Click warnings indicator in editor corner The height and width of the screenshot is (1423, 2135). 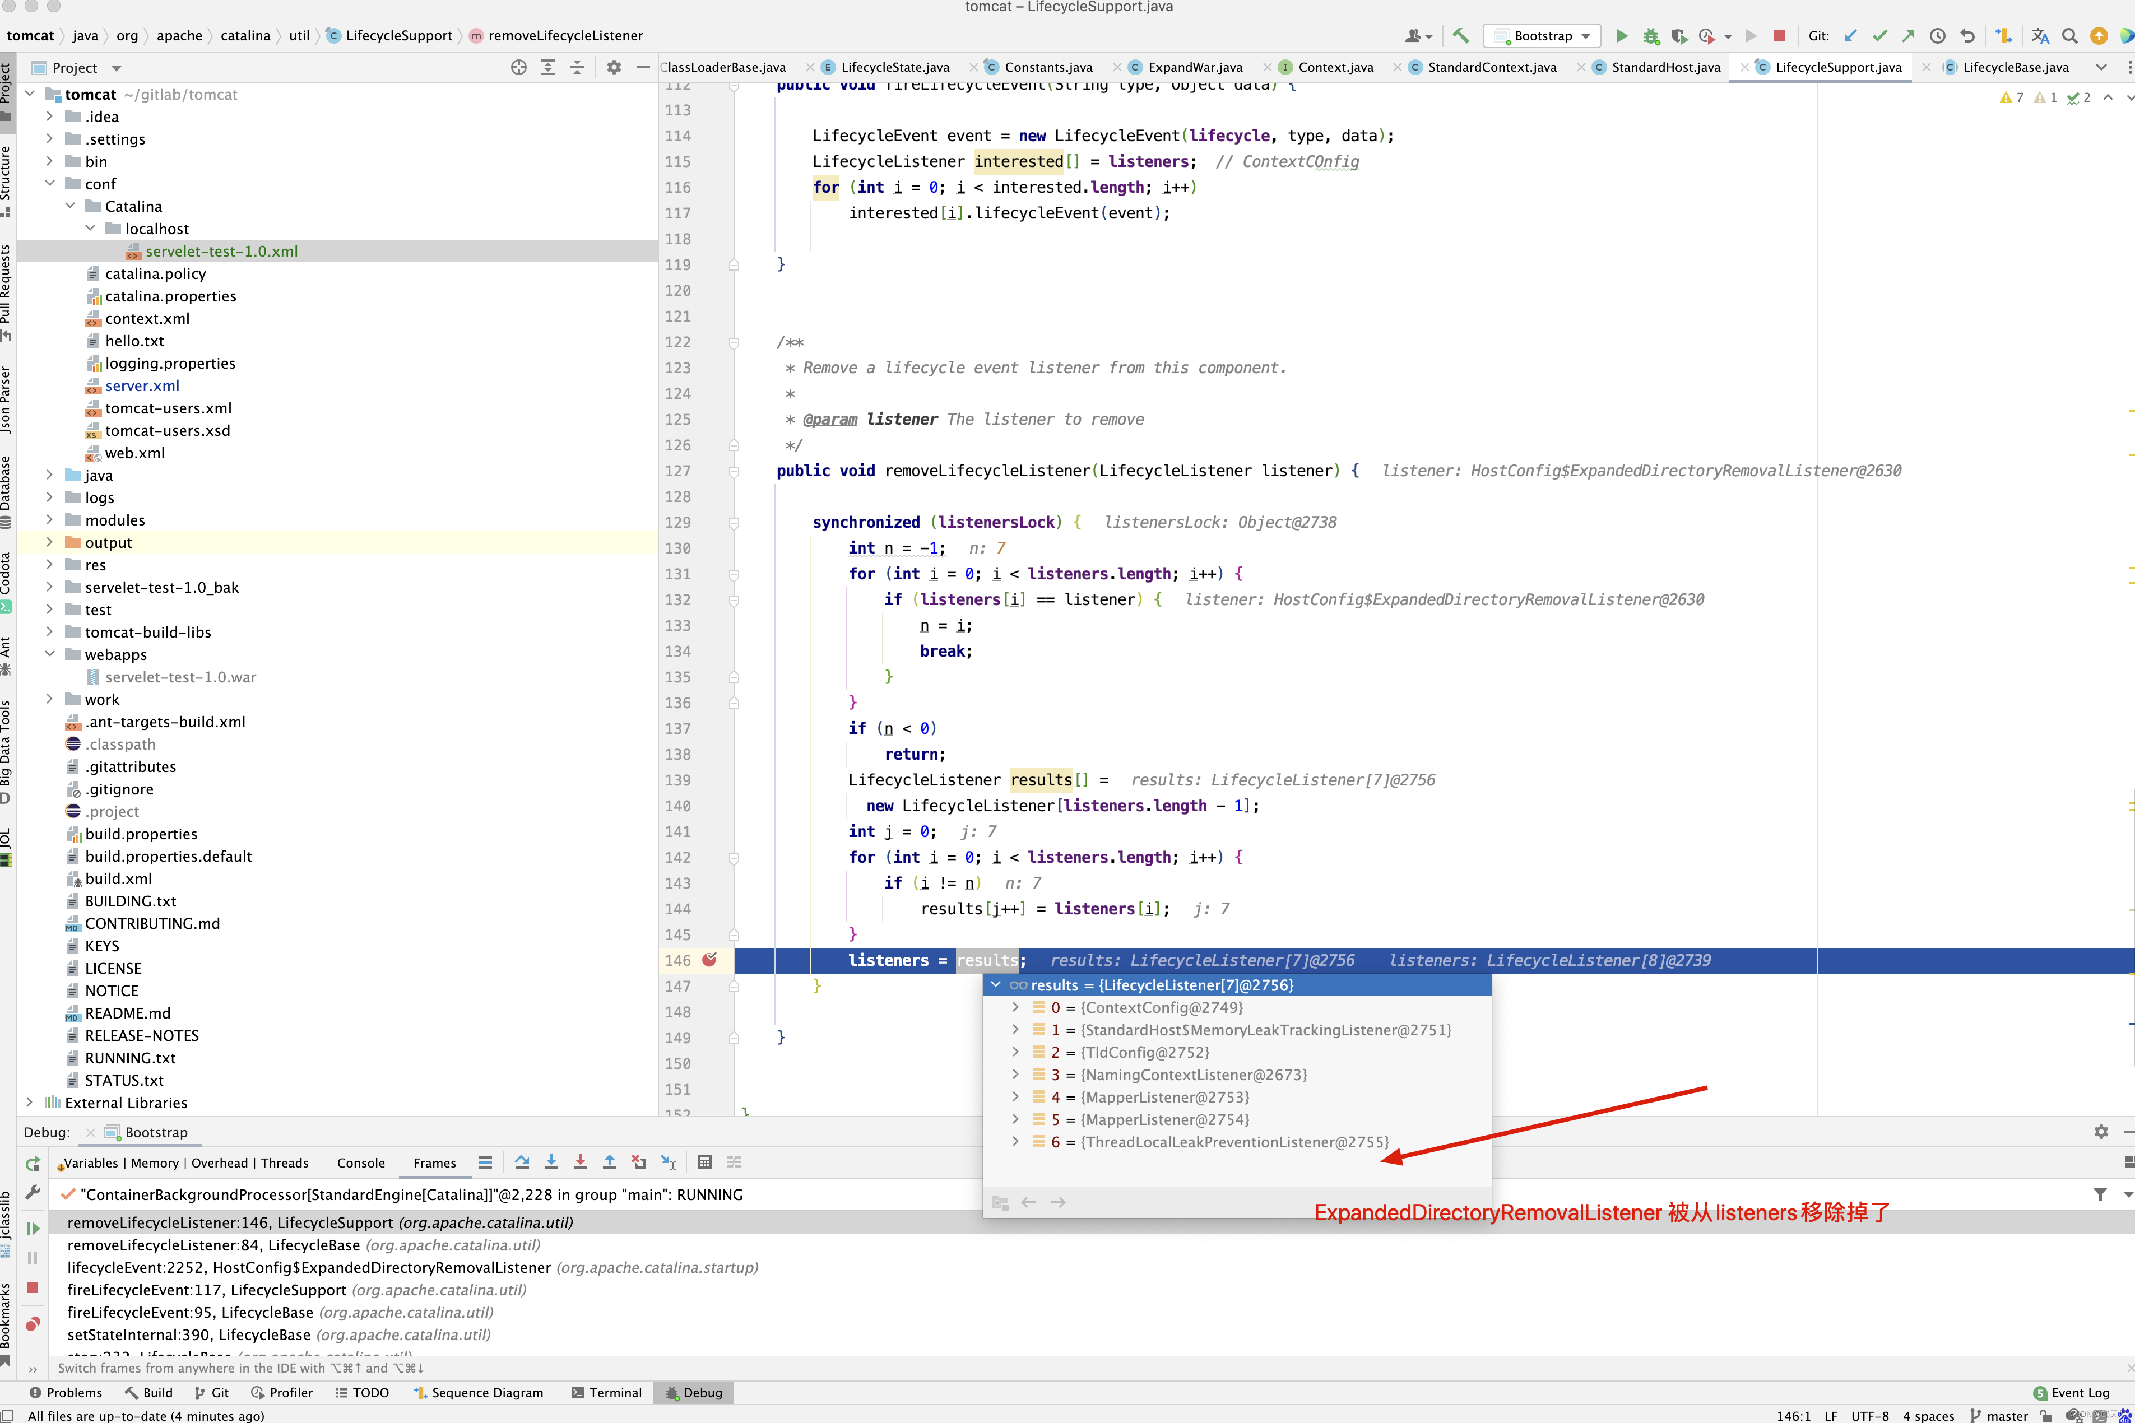point(2012,97)
